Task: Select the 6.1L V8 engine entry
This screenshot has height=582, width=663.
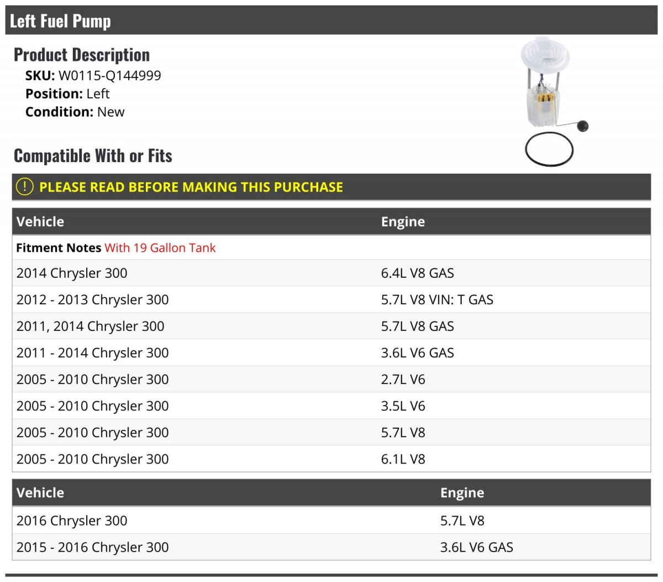Action: 403,459
